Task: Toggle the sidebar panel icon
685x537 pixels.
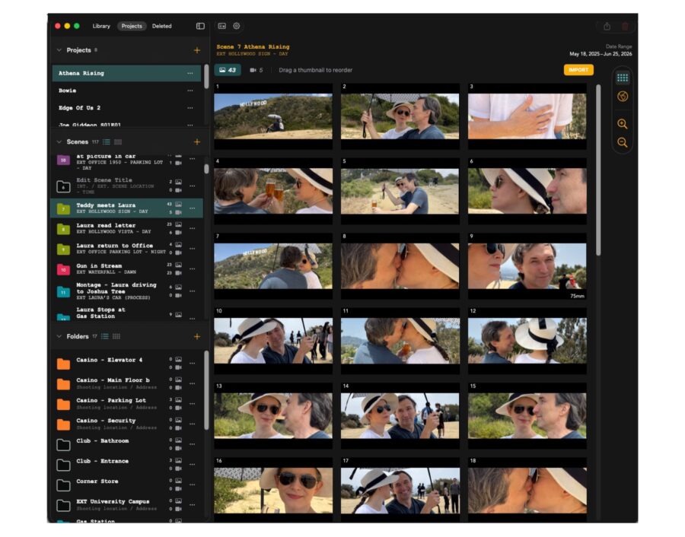Action: 200,26
